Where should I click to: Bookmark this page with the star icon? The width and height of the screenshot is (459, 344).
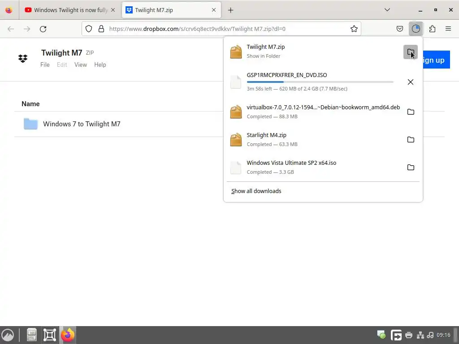(354, 29)
